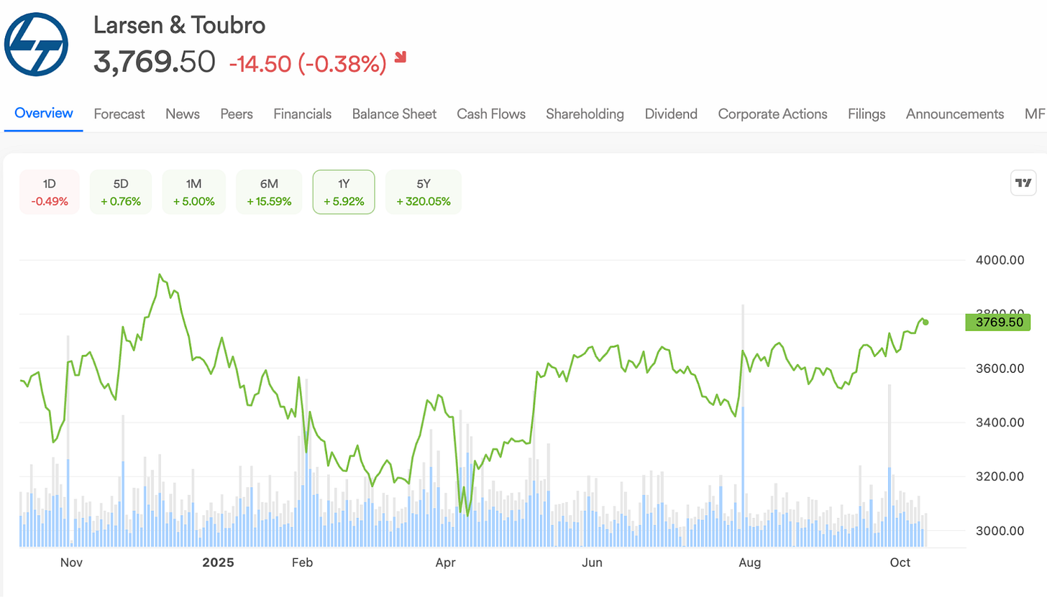Click the red down-arrow price change indicator
The width and height of the screenshot is (1047, 597).
pyautogui.click(x=401, y=57)
